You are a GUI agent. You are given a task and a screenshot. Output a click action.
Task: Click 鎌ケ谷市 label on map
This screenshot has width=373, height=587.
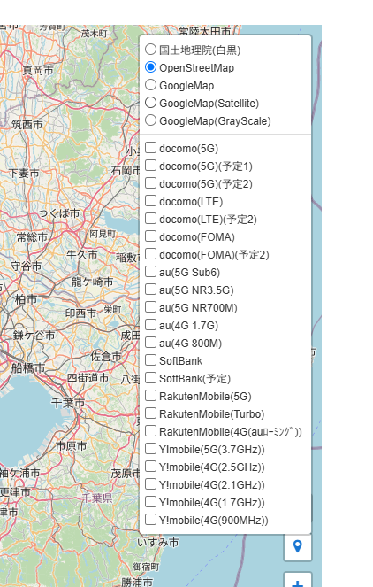[x=34, y=335]
